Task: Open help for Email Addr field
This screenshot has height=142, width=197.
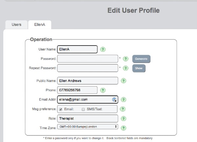Action: 123,100
